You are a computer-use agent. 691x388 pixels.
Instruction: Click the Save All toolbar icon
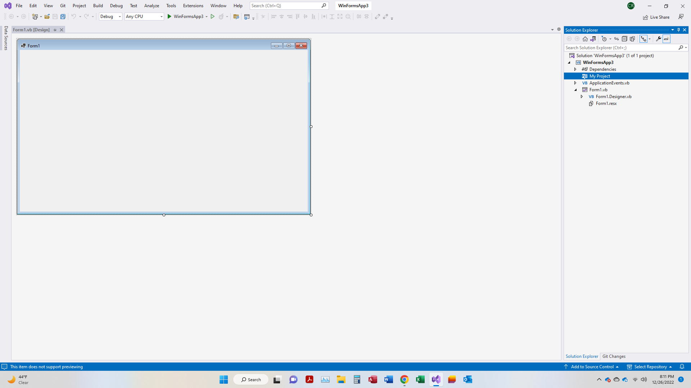click(x=63, y=17)
